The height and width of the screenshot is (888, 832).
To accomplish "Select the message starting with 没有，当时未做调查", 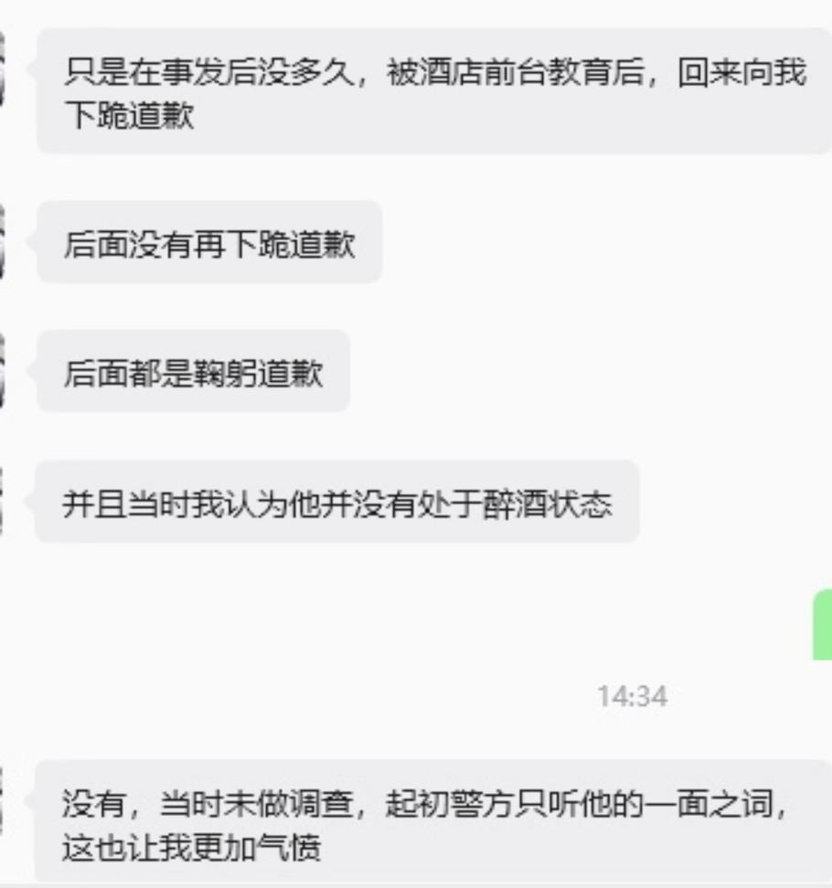I will click(x=433, y=821).
